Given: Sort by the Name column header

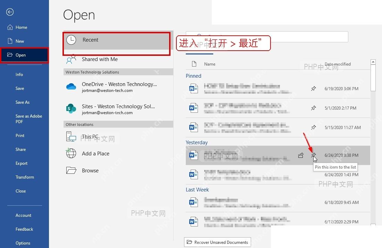Looking at the screenshot, I should tap(210, 64).
